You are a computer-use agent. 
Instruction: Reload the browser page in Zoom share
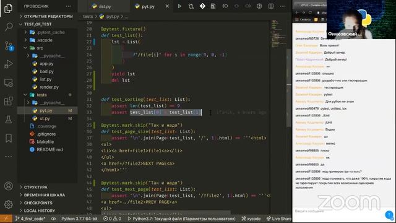click(310, 12)
